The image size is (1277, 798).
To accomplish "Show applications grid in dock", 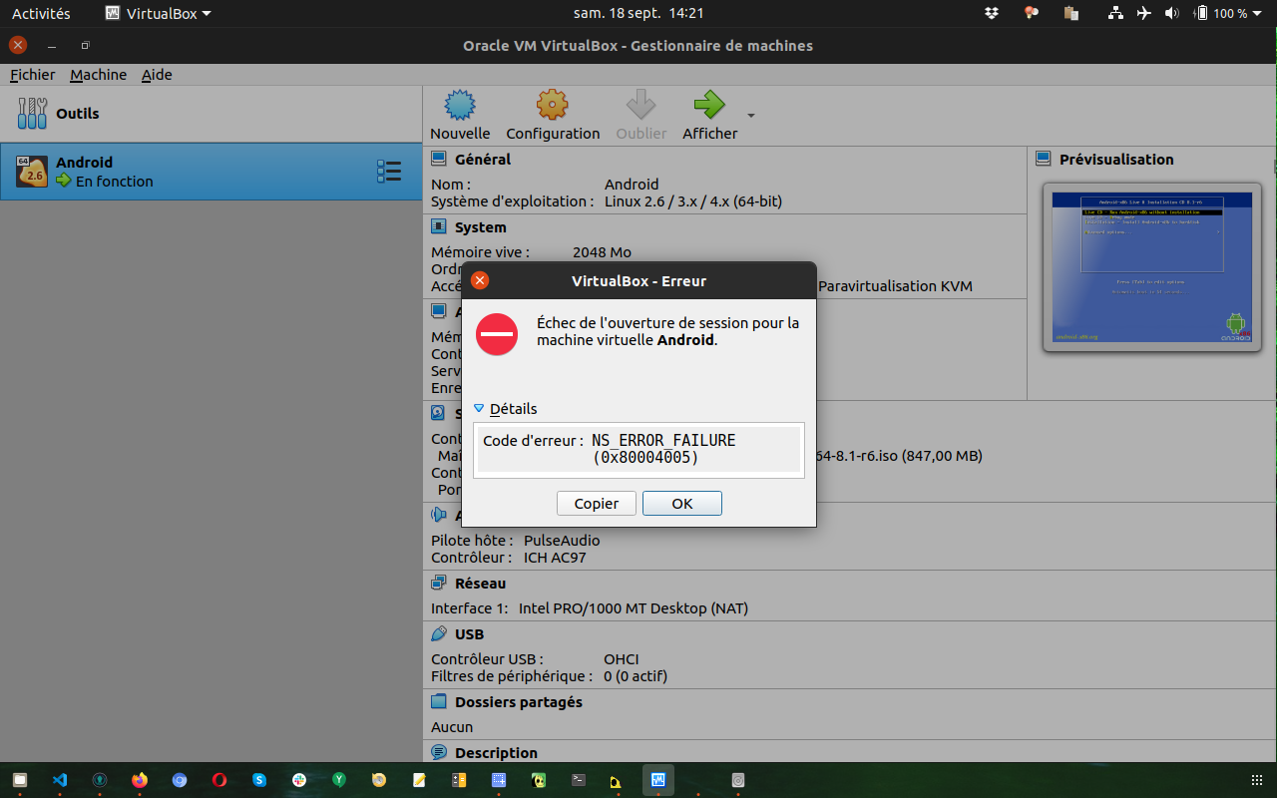I will [1256, 780].
